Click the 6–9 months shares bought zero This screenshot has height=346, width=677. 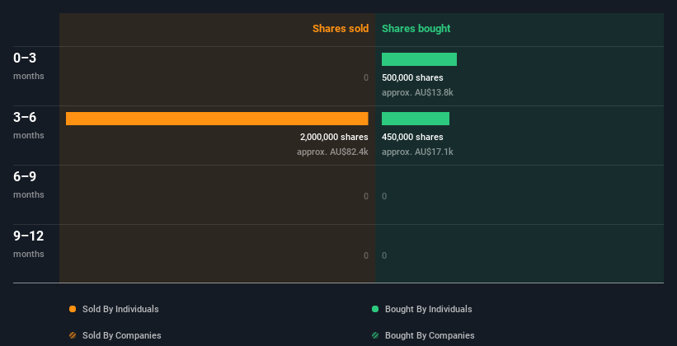pyautogui.click(x=384, y=196)
